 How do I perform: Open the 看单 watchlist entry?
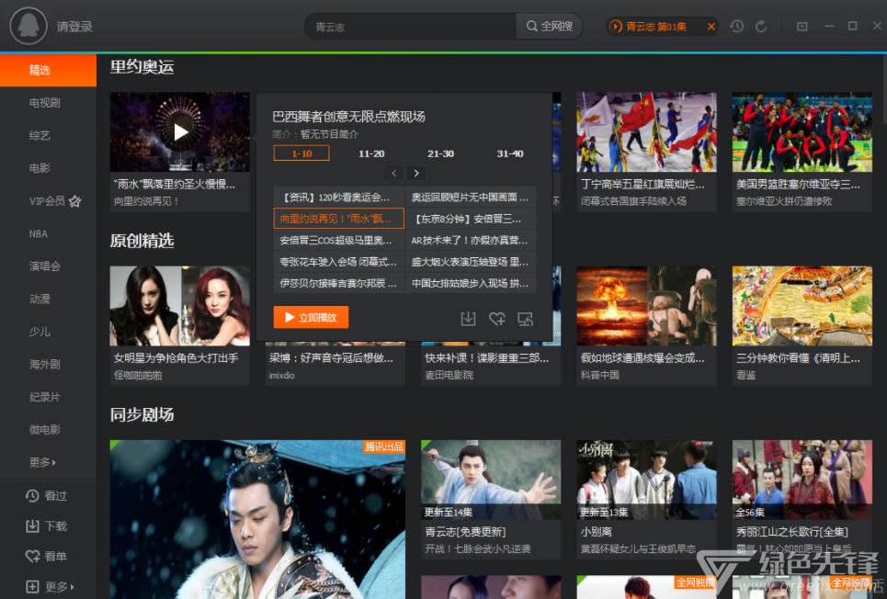point(46,556)
